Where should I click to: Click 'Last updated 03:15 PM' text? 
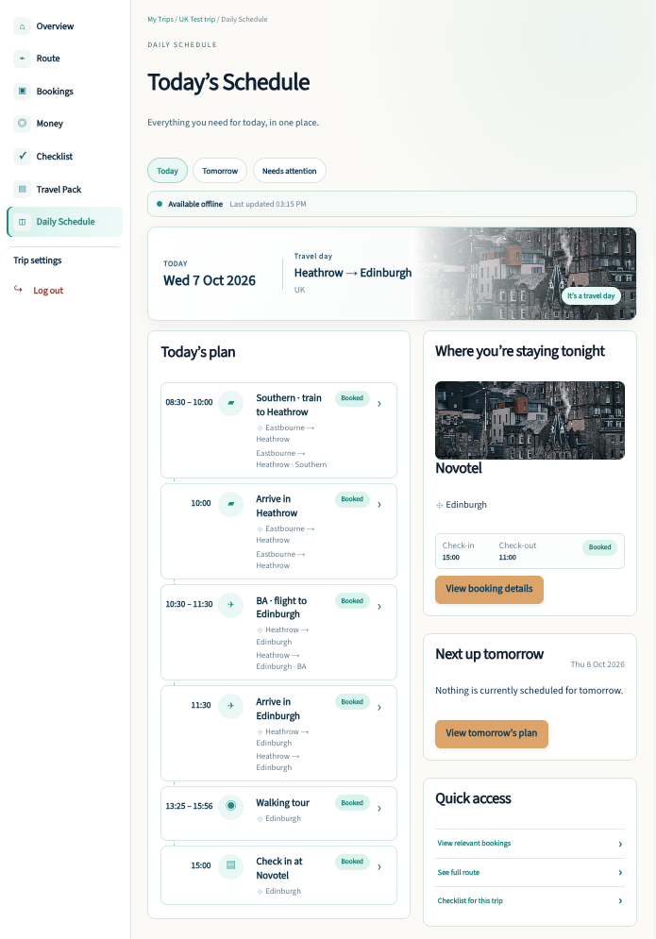click(268, 204)
